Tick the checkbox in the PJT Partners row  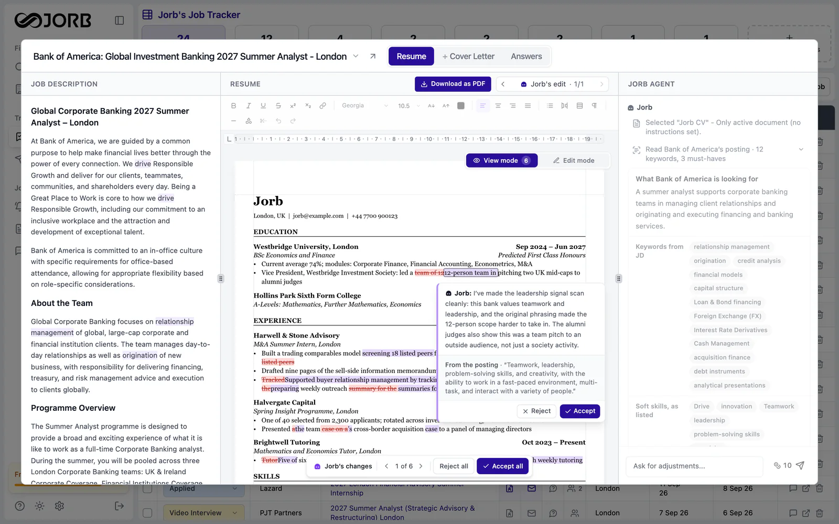(x=147, y=513)
